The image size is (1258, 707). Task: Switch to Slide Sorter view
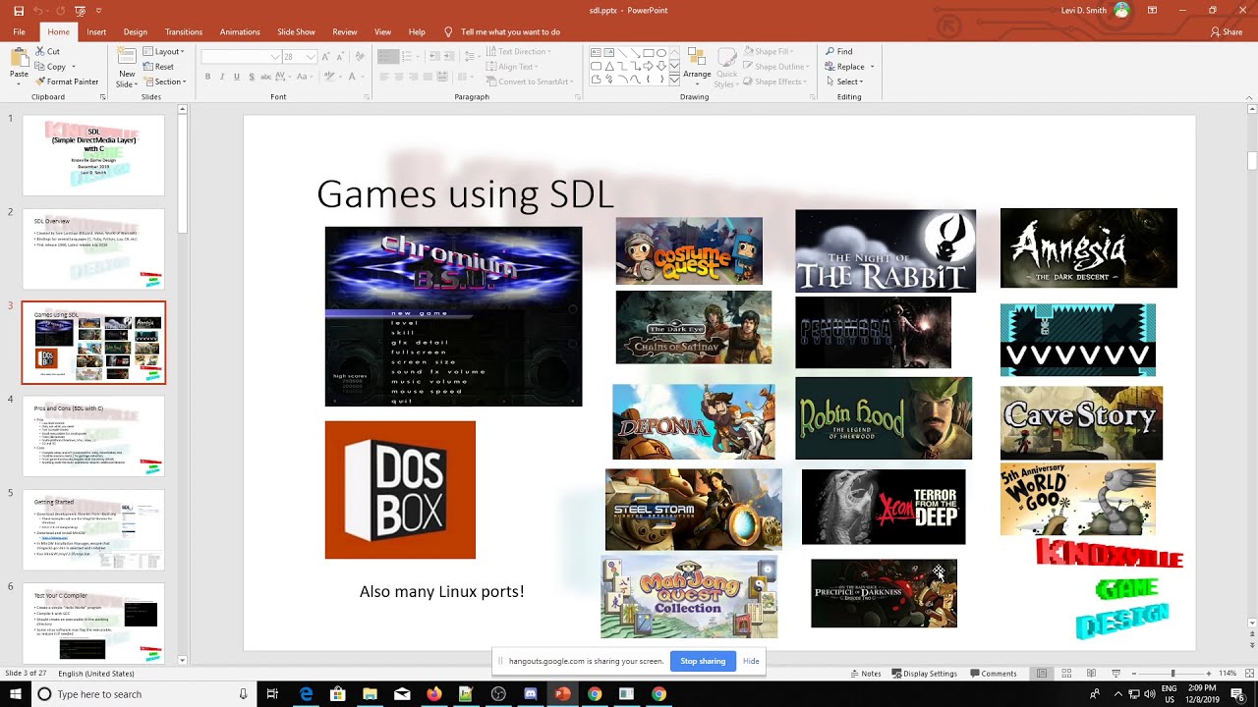pos(1066,674)
